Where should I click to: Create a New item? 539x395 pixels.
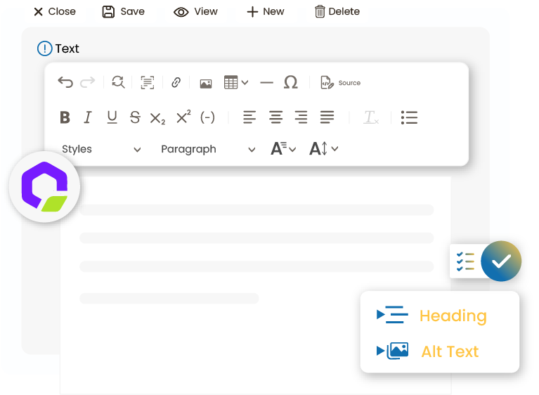coord(266,12)
